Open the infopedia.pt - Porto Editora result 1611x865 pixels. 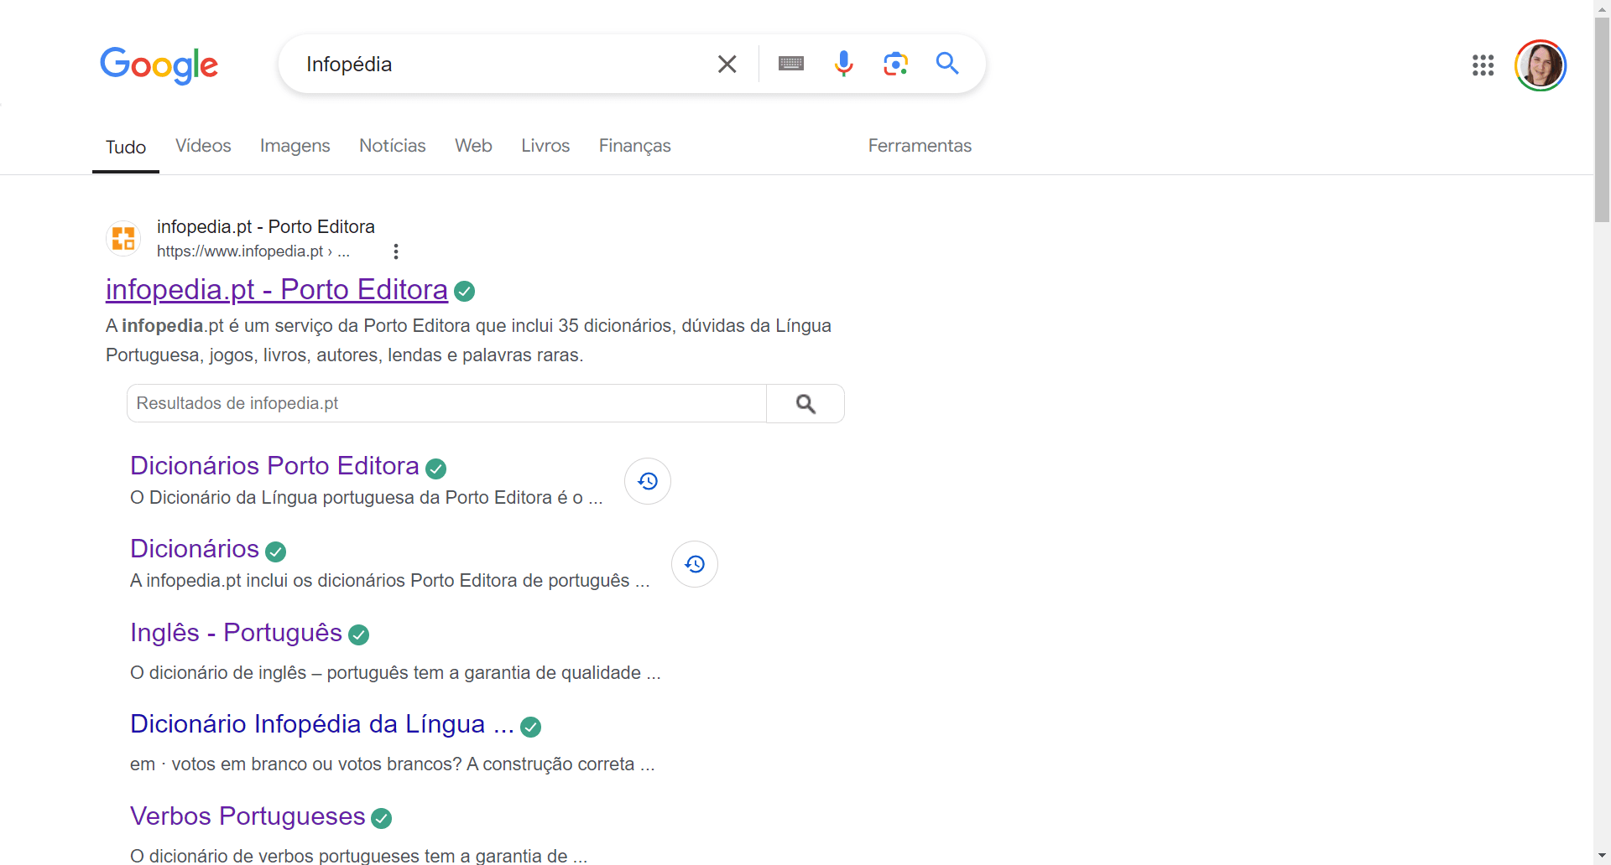[x=277, y=289]
